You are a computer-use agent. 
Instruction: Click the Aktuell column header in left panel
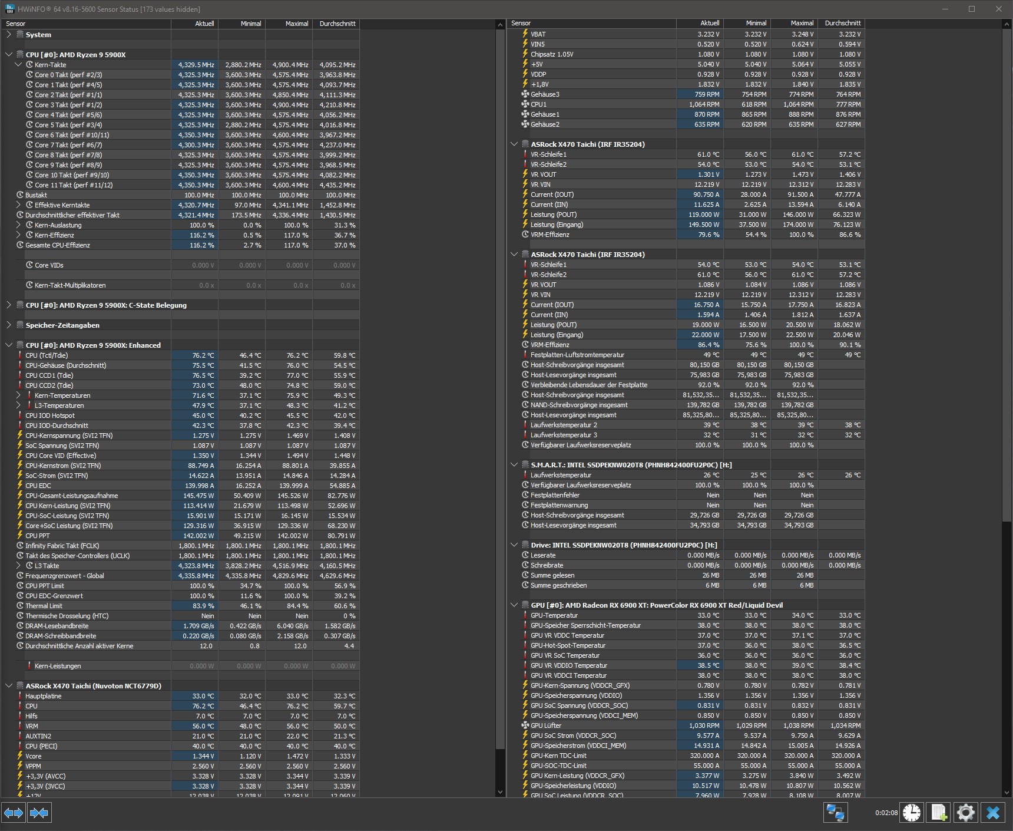click(194, 24)
